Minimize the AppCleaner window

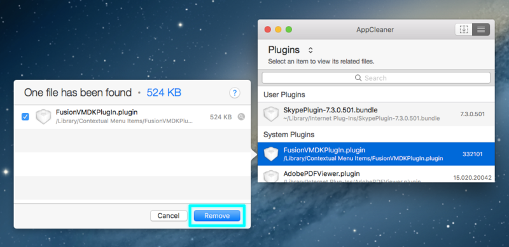click(278, 29)
